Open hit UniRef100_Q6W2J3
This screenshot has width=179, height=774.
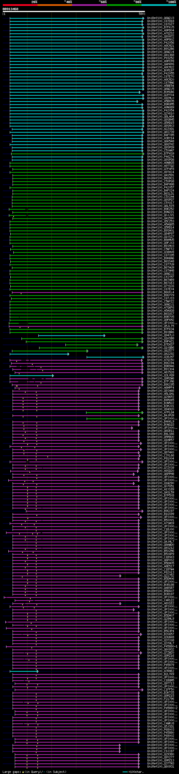click(160, 18)
